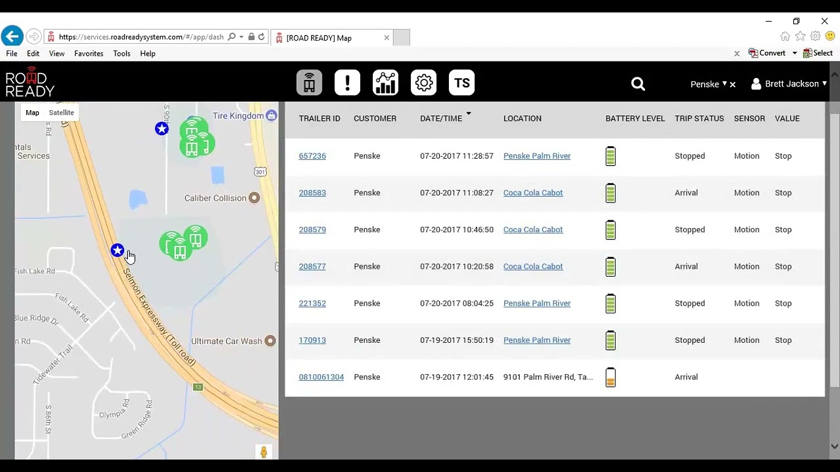Sort by DATE/TIME column header
This screenshot has width=840, height=472.
pyautogui.click(x=441, y=119)
